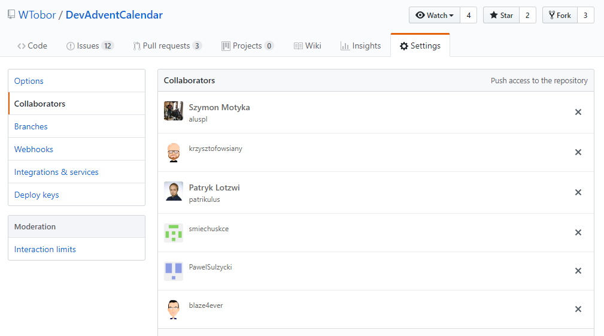Viewport: 604px width, 336px height.
Task: Remove krzysztofowsiany using the X icon
Action: pyautogui.click(x=578, y=152)
